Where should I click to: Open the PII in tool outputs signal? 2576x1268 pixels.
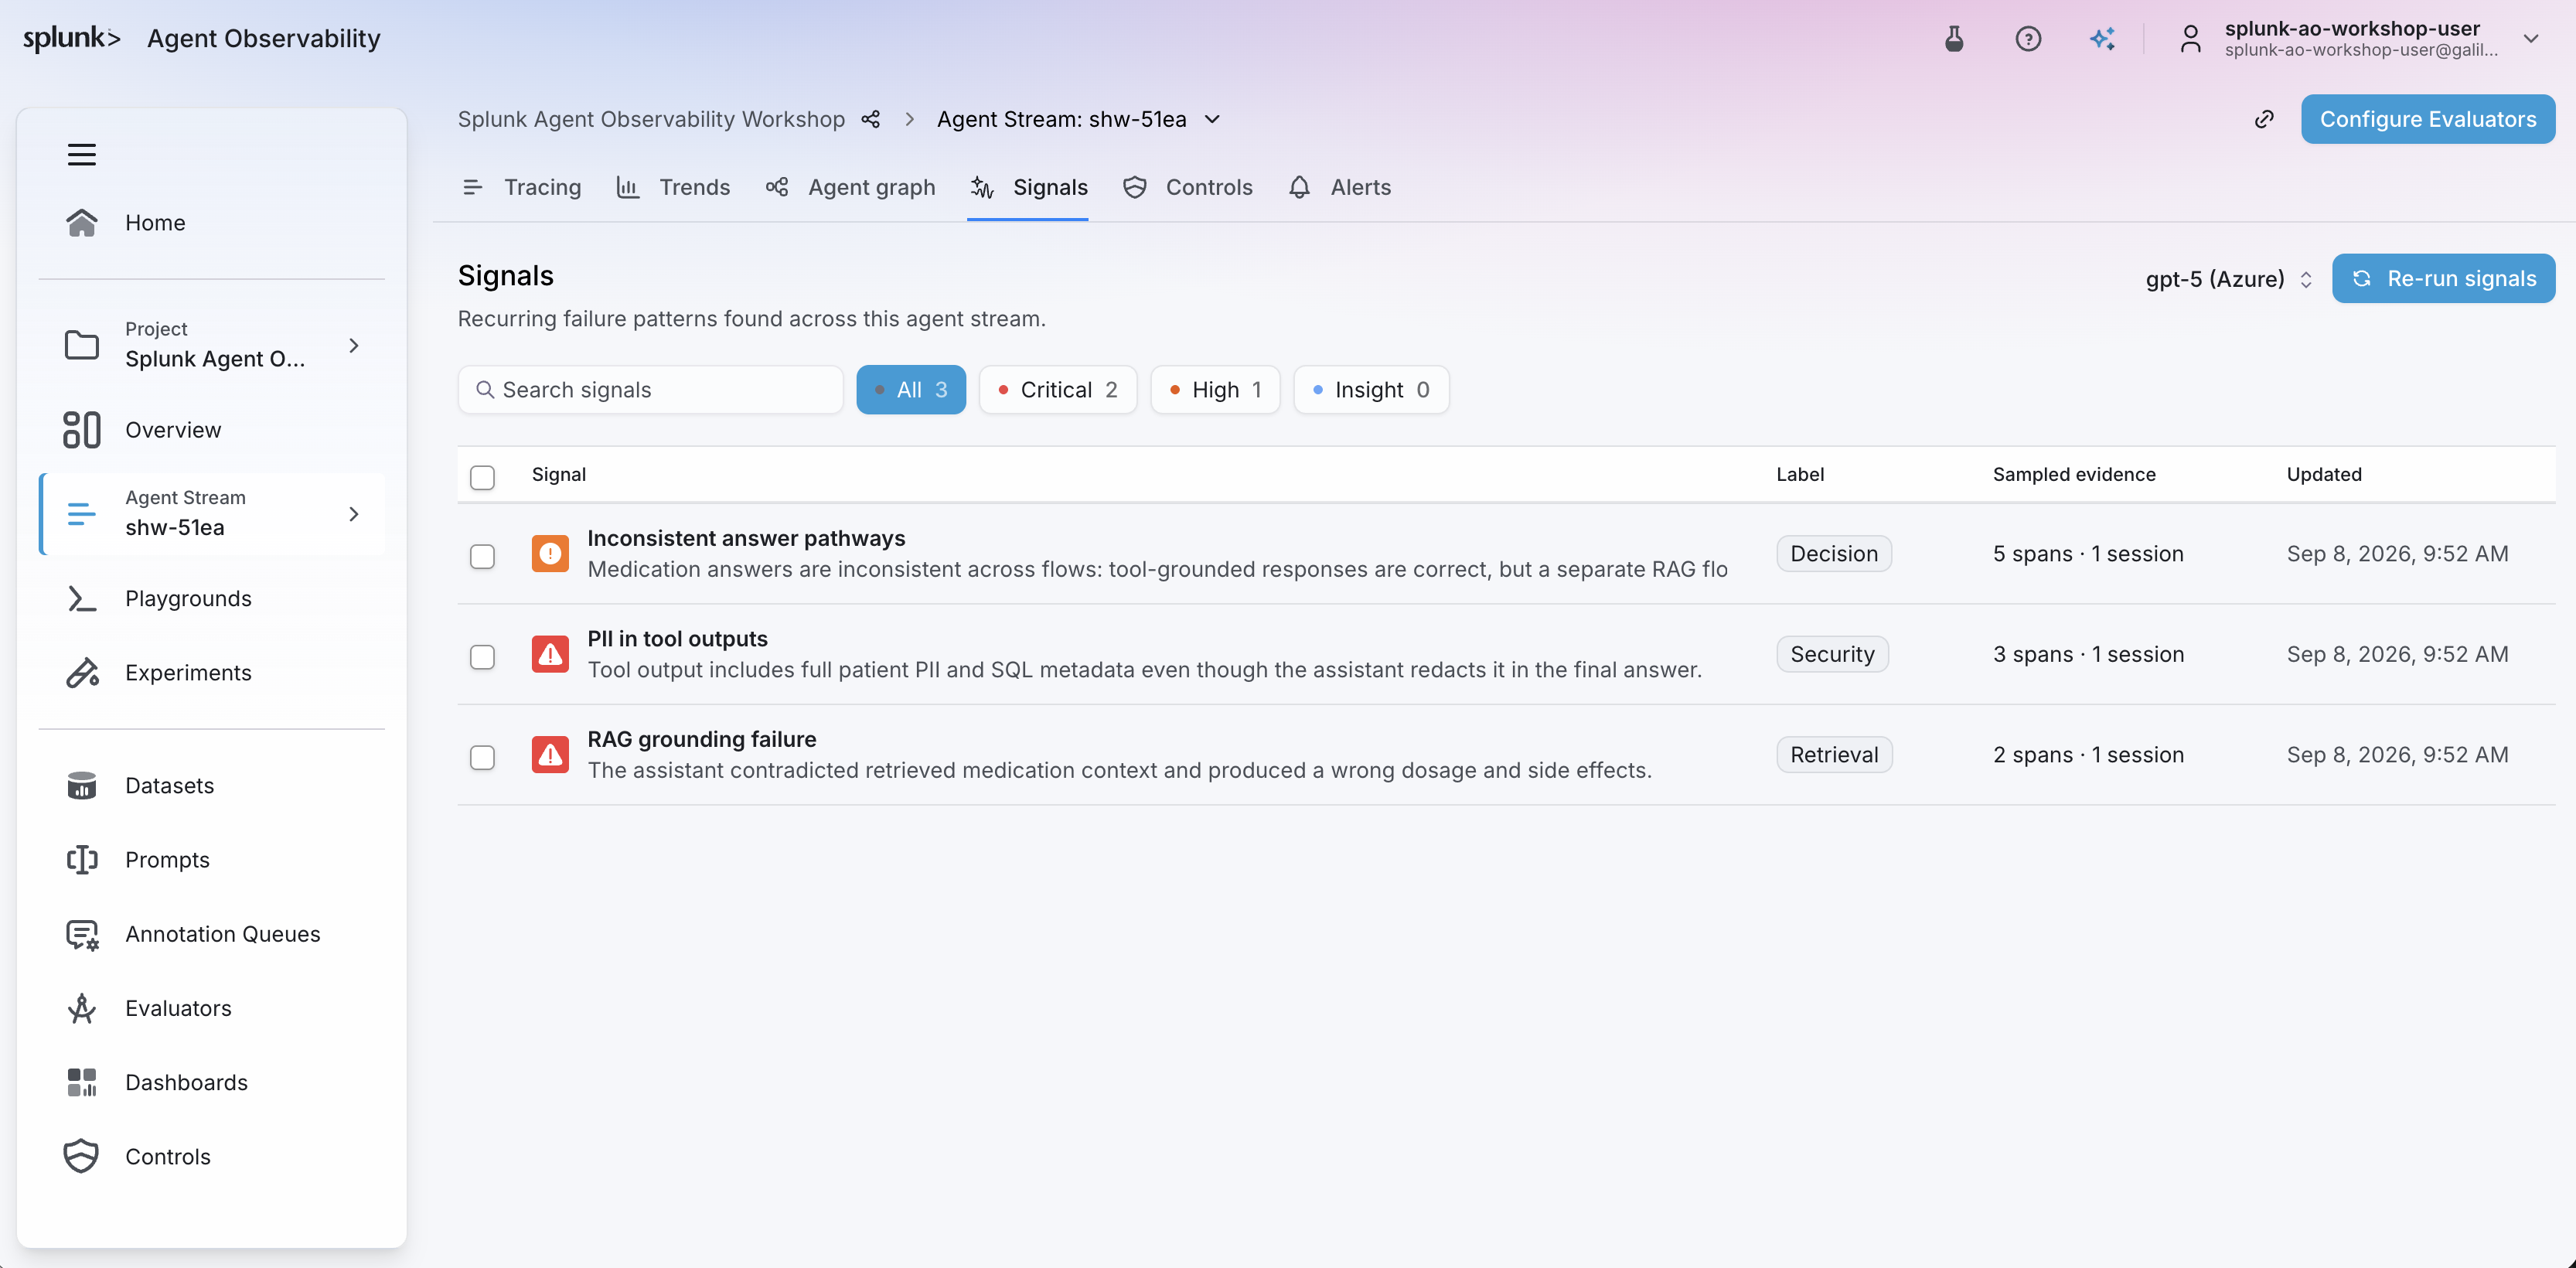click(677, 639)
